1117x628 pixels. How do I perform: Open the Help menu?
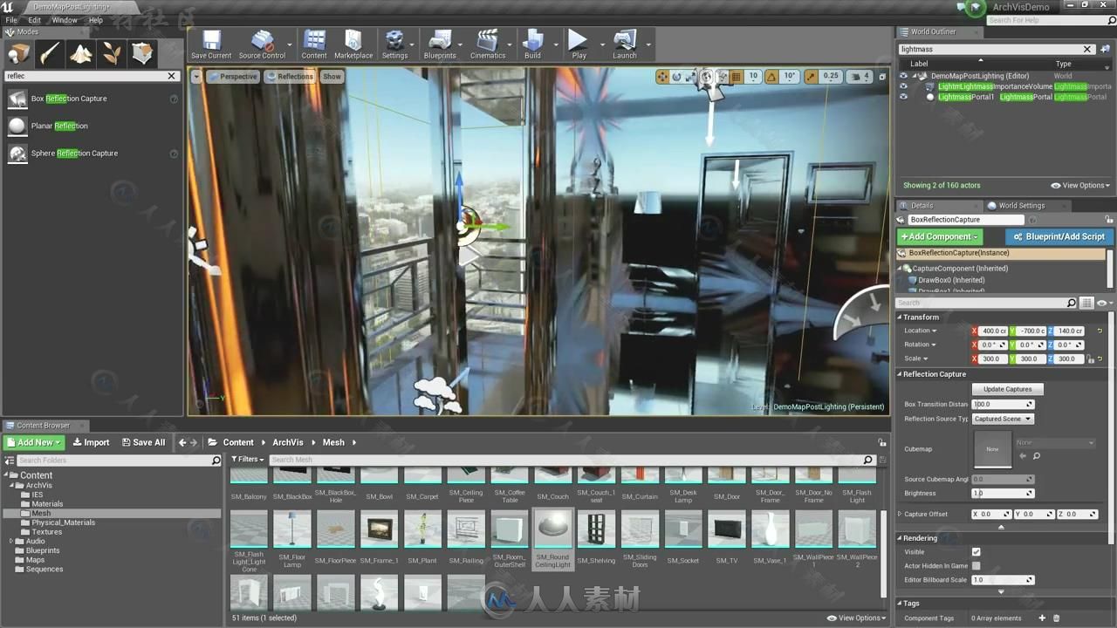click(96, 20)
